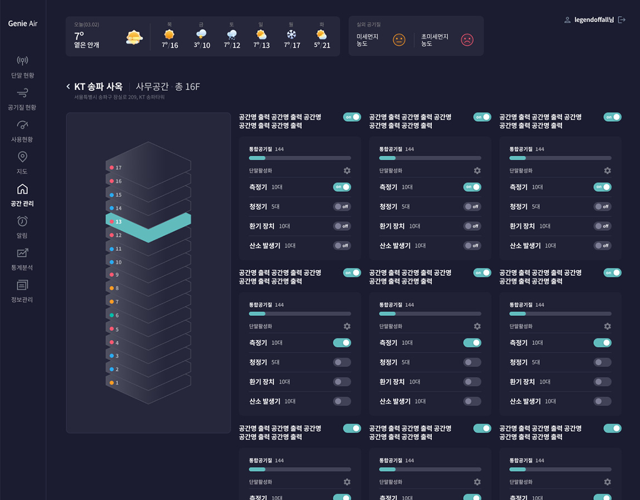640x500 pixels.
Task: Click the 사용현황 gauge icon
Action: pyautogui.click(x=22, y=125)
